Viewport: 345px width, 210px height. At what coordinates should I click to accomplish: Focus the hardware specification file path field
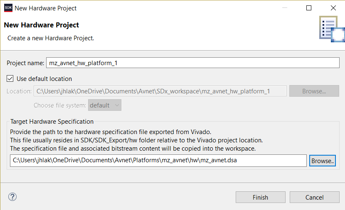coord(158,161)
